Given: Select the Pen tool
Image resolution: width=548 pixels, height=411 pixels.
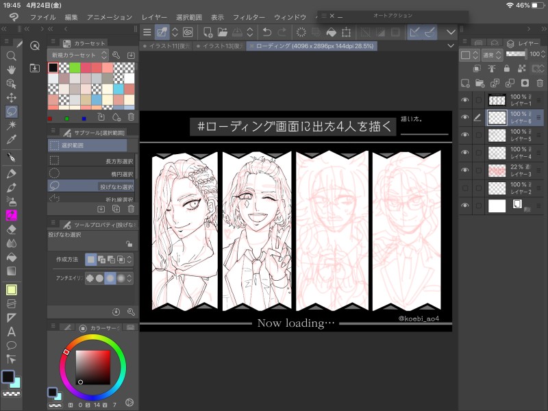Looking at the screenshot, I should tap(11, 158).
